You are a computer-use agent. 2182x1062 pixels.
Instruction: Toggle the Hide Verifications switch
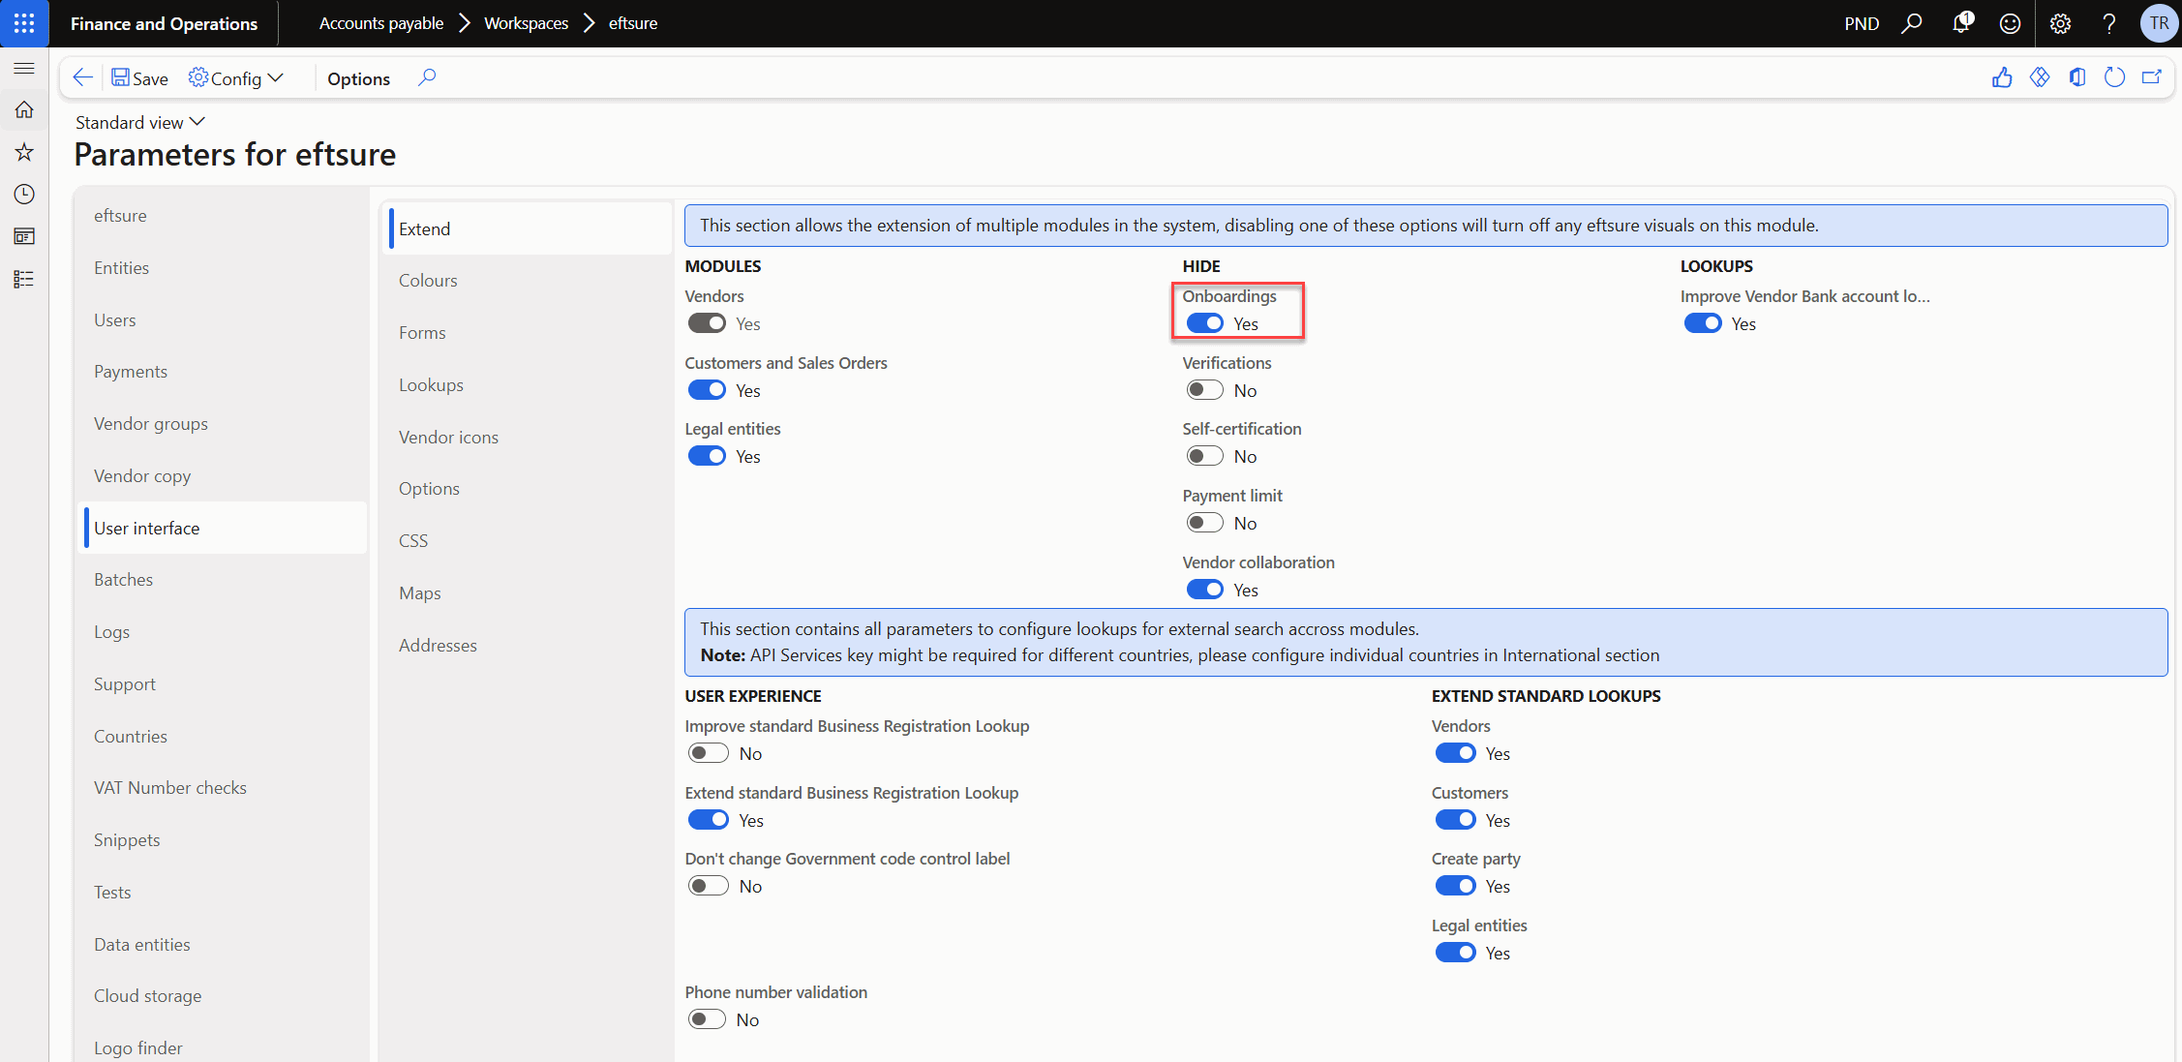1205,390
